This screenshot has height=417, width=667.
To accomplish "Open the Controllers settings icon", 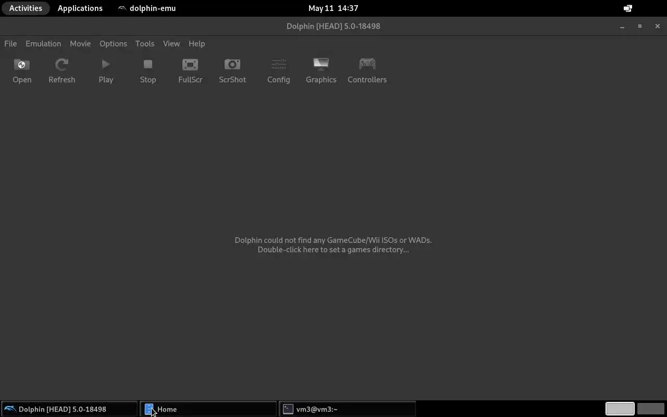I will pyautogui.click(x=367, y=65).
